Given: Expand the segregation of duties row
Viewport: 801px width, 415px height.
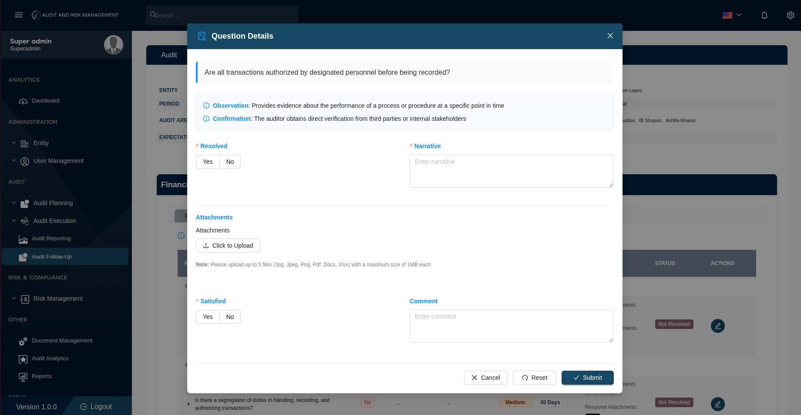Looking at the screenshot, I should tap(188, 404).
